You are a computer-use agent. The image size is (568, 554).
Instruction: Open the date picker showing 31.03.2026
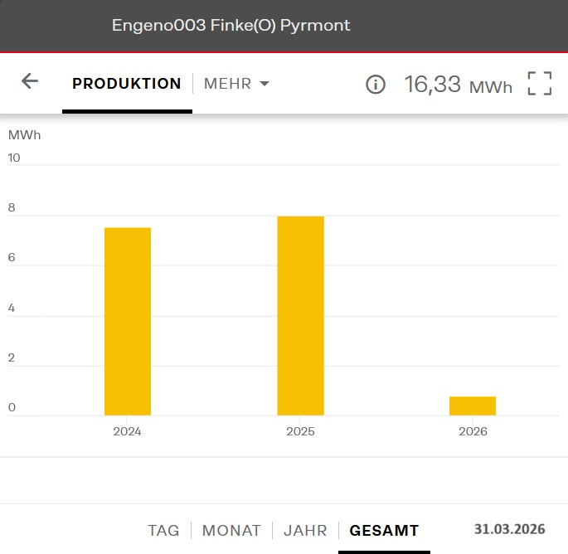[509, 529]
